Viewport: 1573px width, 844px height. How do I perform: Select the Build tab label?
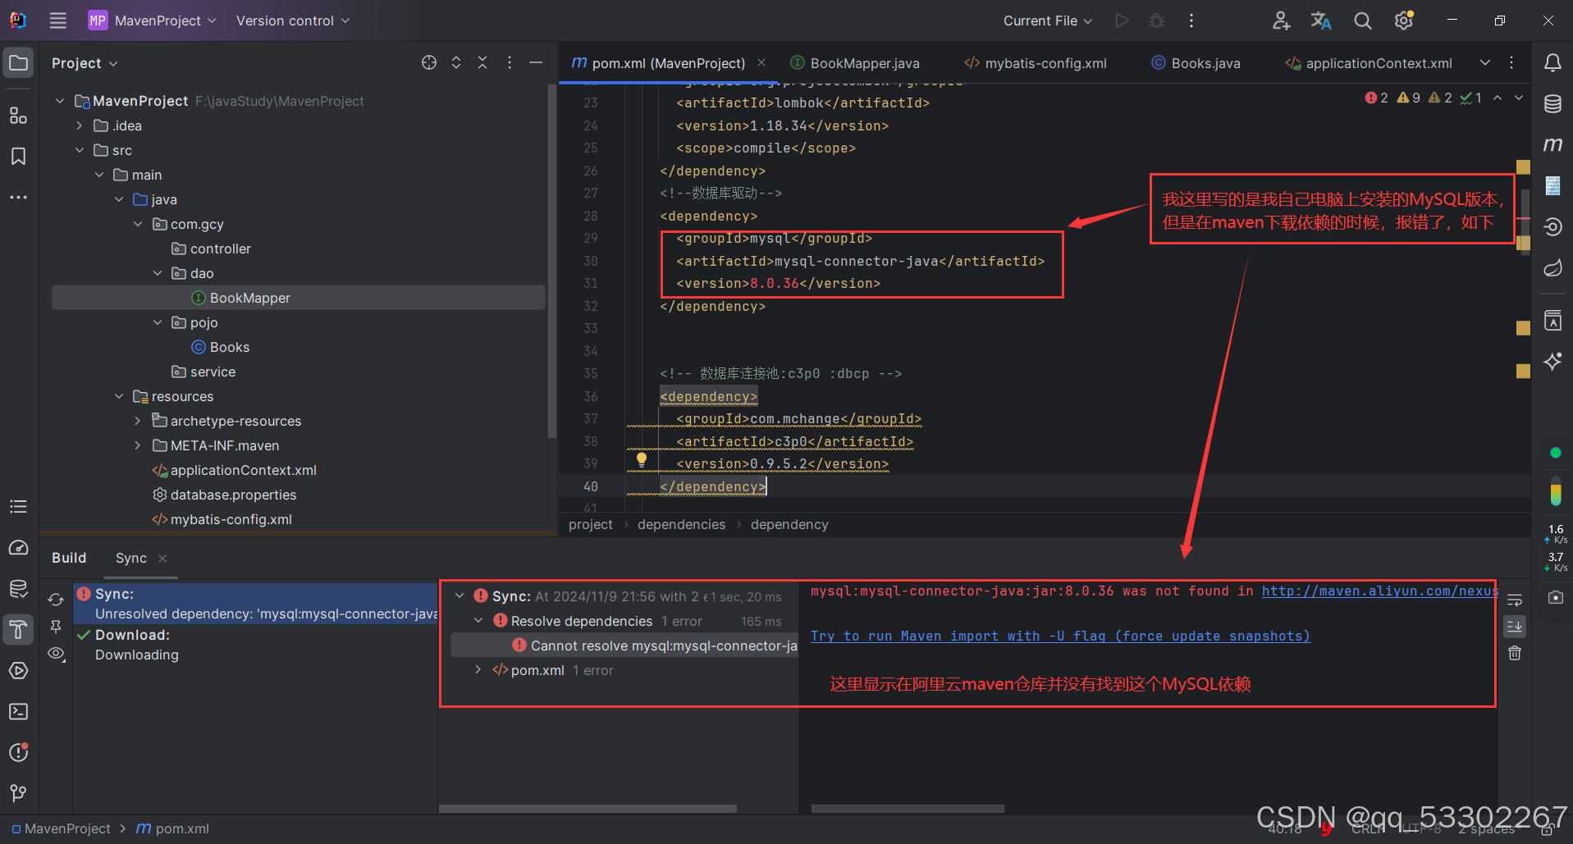(x=69, y=558)
